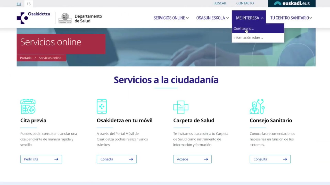Click the arrow on Consulta button

(x=285, y=159)
